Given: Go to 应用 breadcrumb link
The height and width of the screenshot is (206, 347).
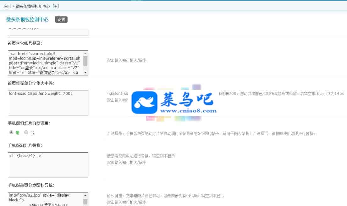Looking at the screenshot, I should pos(7,6).
